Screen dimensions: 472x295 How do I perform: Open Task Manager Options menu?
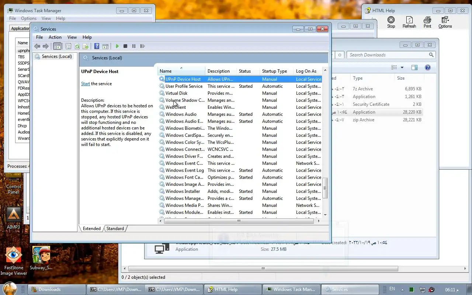29,18
